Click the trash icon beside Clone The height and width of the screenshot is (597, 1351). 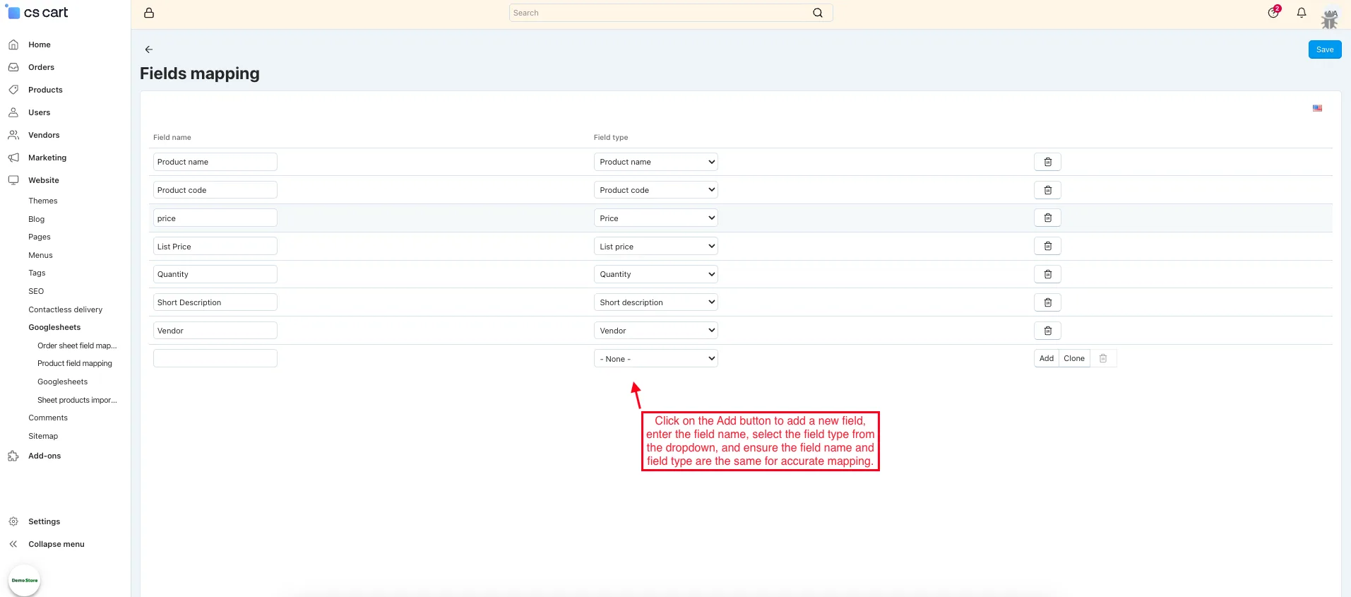tap(1103, 358)
